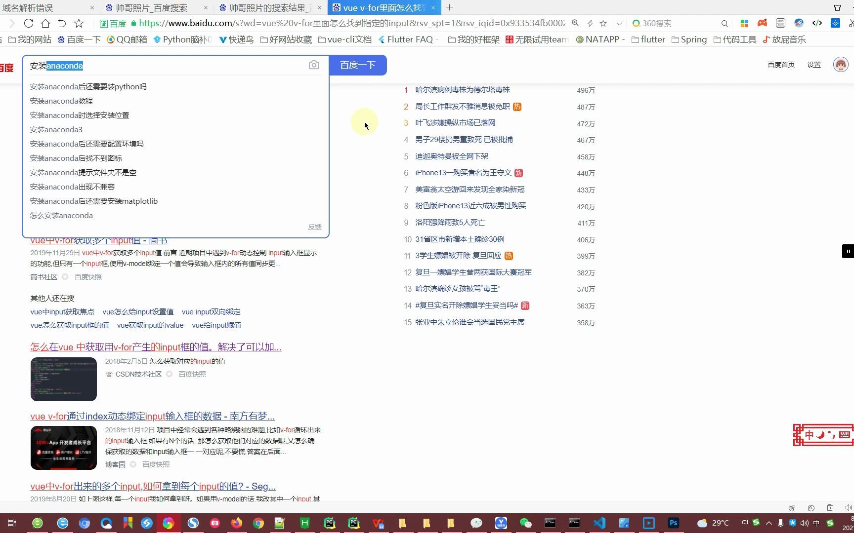854x533 pixels.
Task: Switch to 帅哥照片的搜索结果 tab
Action: 270,7
